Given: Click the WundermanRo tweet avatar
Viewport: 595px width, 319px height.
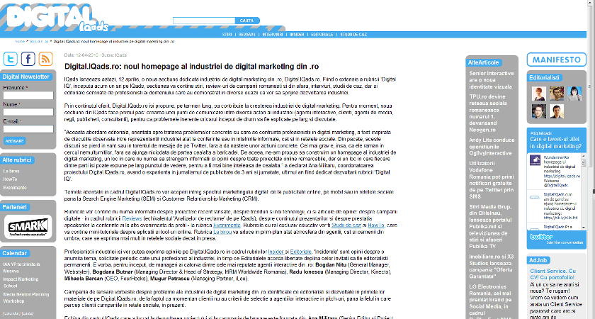Looking at the screenshot, I should point(535,160).
